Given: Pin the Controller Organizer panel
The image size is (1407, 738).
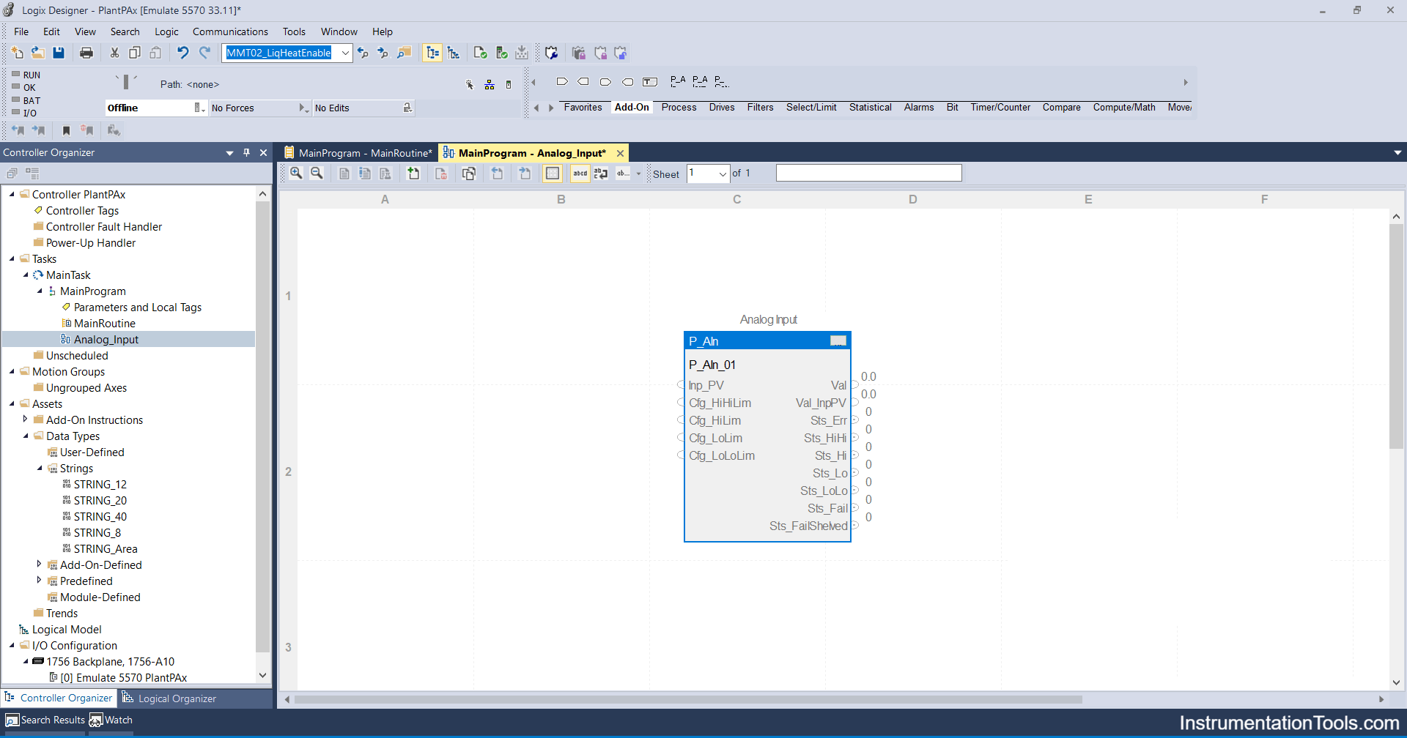Looking at the screenshot, I should click(x=247, y=152).
